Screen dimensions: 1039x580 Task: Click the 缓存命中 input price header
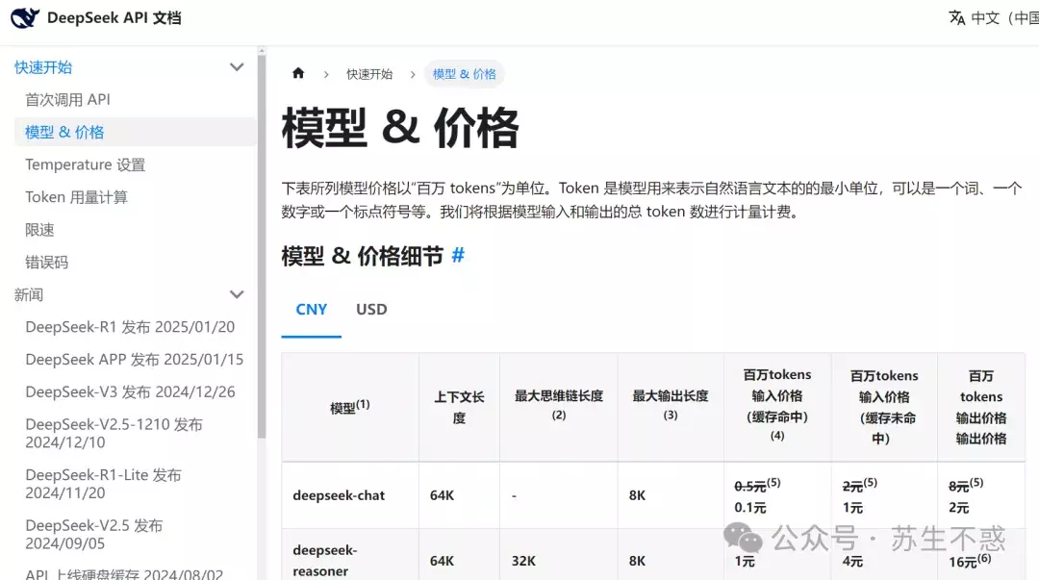pos(777,405)
